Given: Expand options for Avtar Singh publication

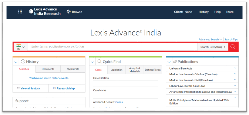Looking at the screenshot, I should (235, 91).
